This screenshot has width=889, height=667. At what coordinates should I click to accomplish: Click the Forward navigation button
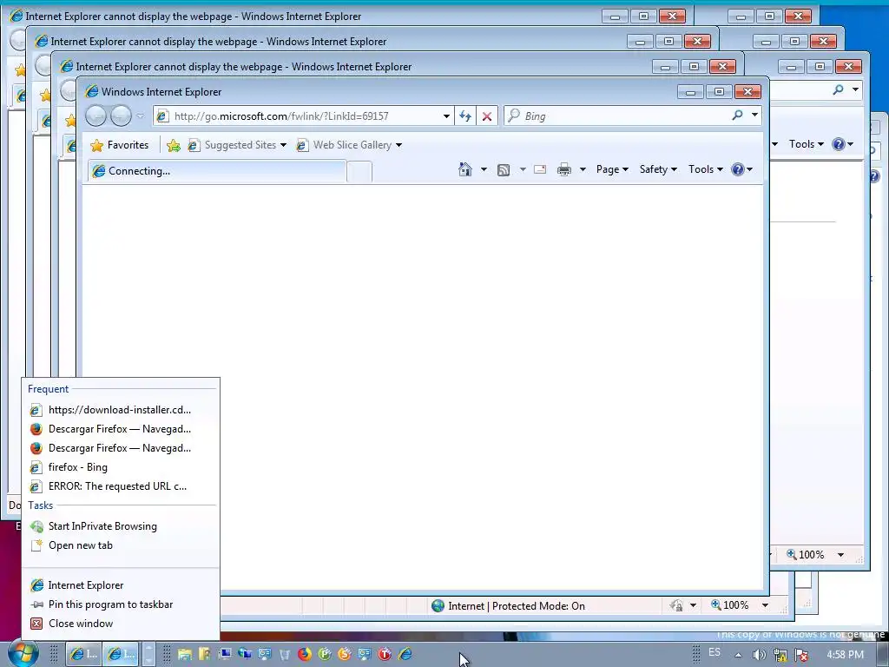tap(121, 116)
